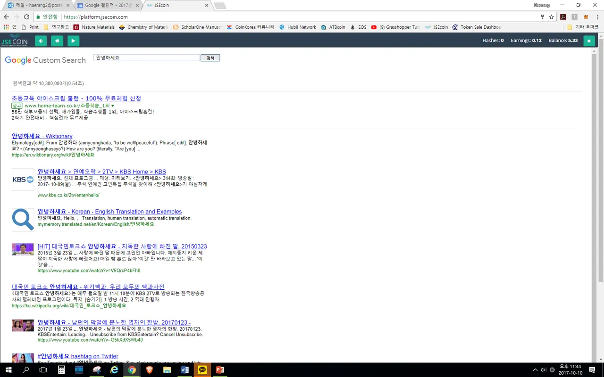Open the 연구참고 bookmark folder
604x377 pixels.
(56, 27)
